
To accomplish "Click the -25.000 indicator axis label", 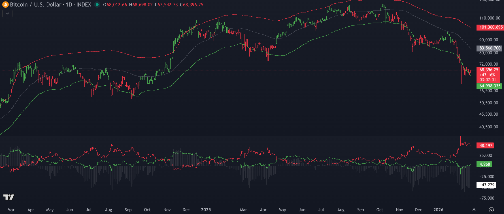I will pyautogui.click(x=487, y=177).
